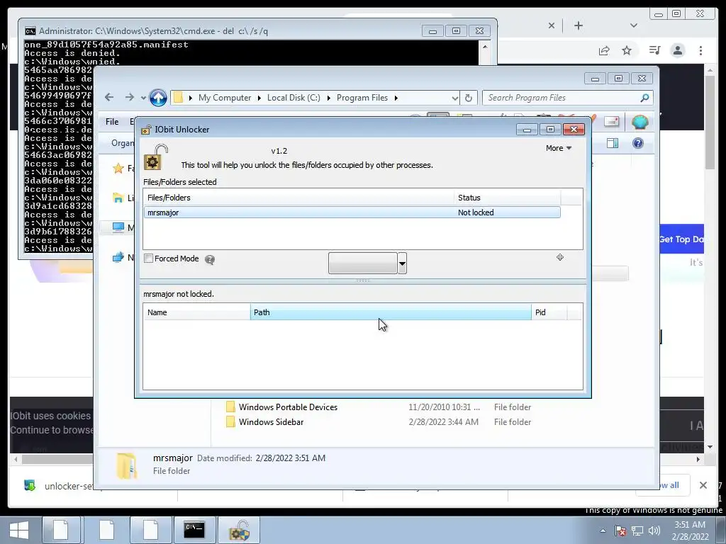
Task: Switch to cmd taskbar button
Action: [194, 530]
